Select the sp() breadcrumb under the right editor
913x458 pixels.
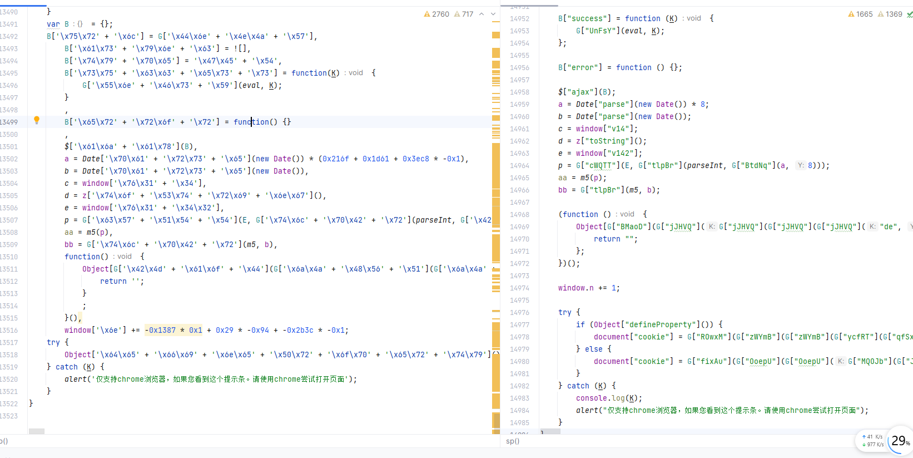click(x=513, y=441)
